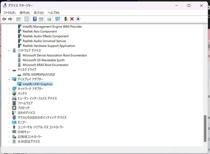
Task: Click the printer icon for 印刷キュー
Action: [14, 132]
